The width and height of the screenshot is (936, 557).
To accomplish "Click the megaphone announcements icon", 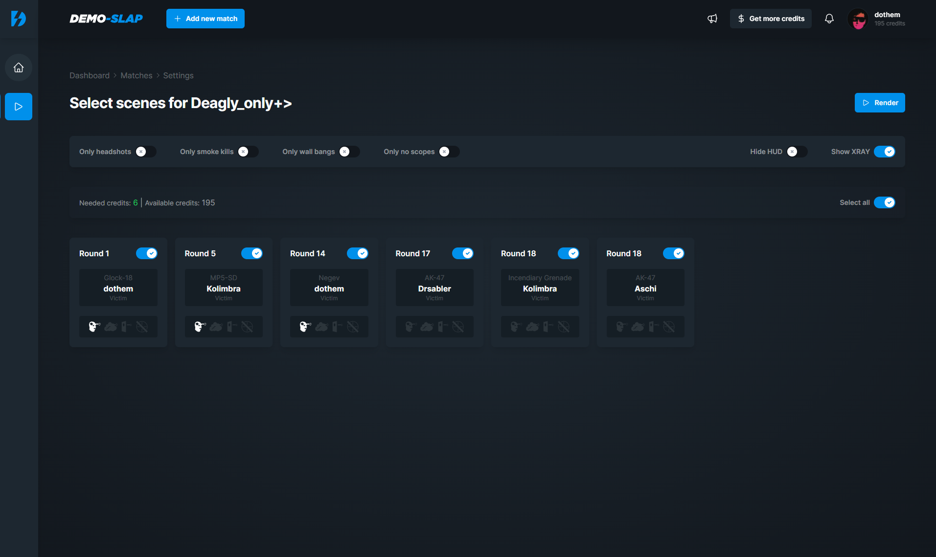I will tap(712, 19).
